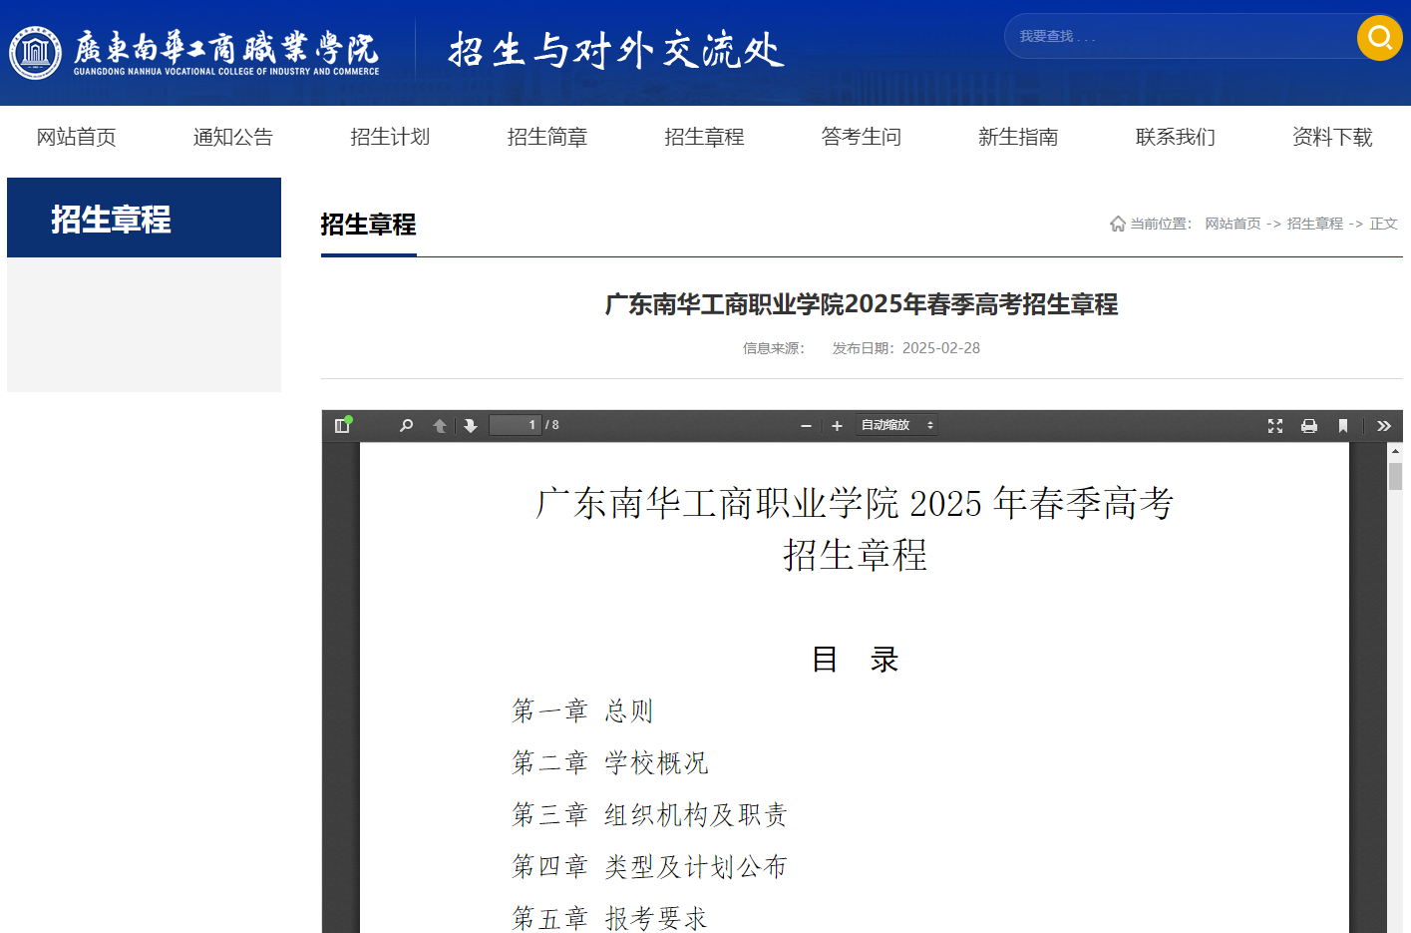Click the 资料下载 download section
The height and width of the screenshot is (933, 1411).
[x=1331, y=137]
